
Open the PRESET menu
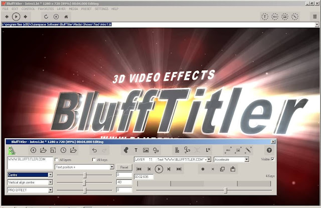coord(86,9)
